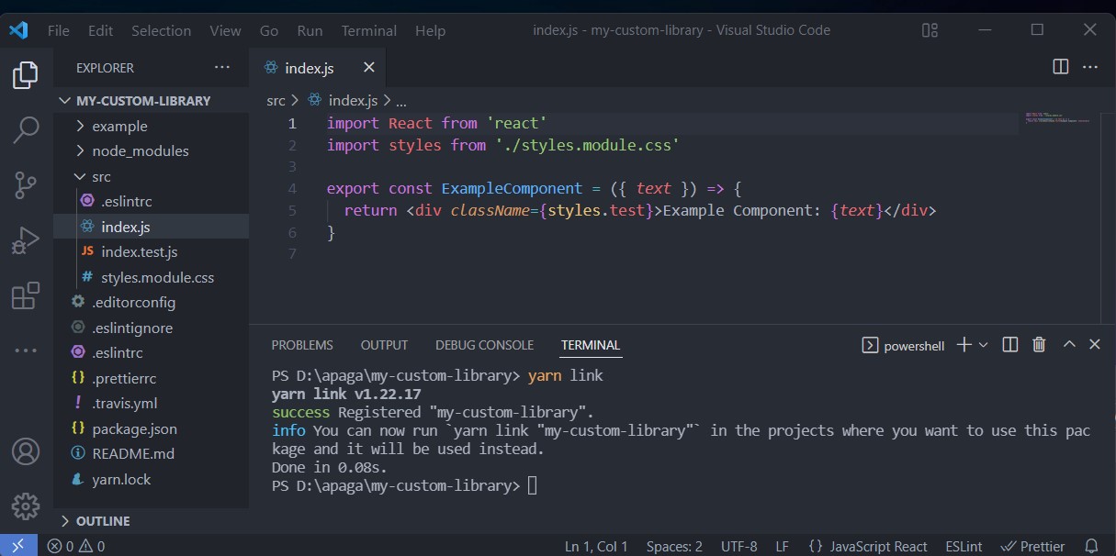Open the Run and Debug view
The height and width of the screenshot is (556, 1116).
tap(26, 240)
